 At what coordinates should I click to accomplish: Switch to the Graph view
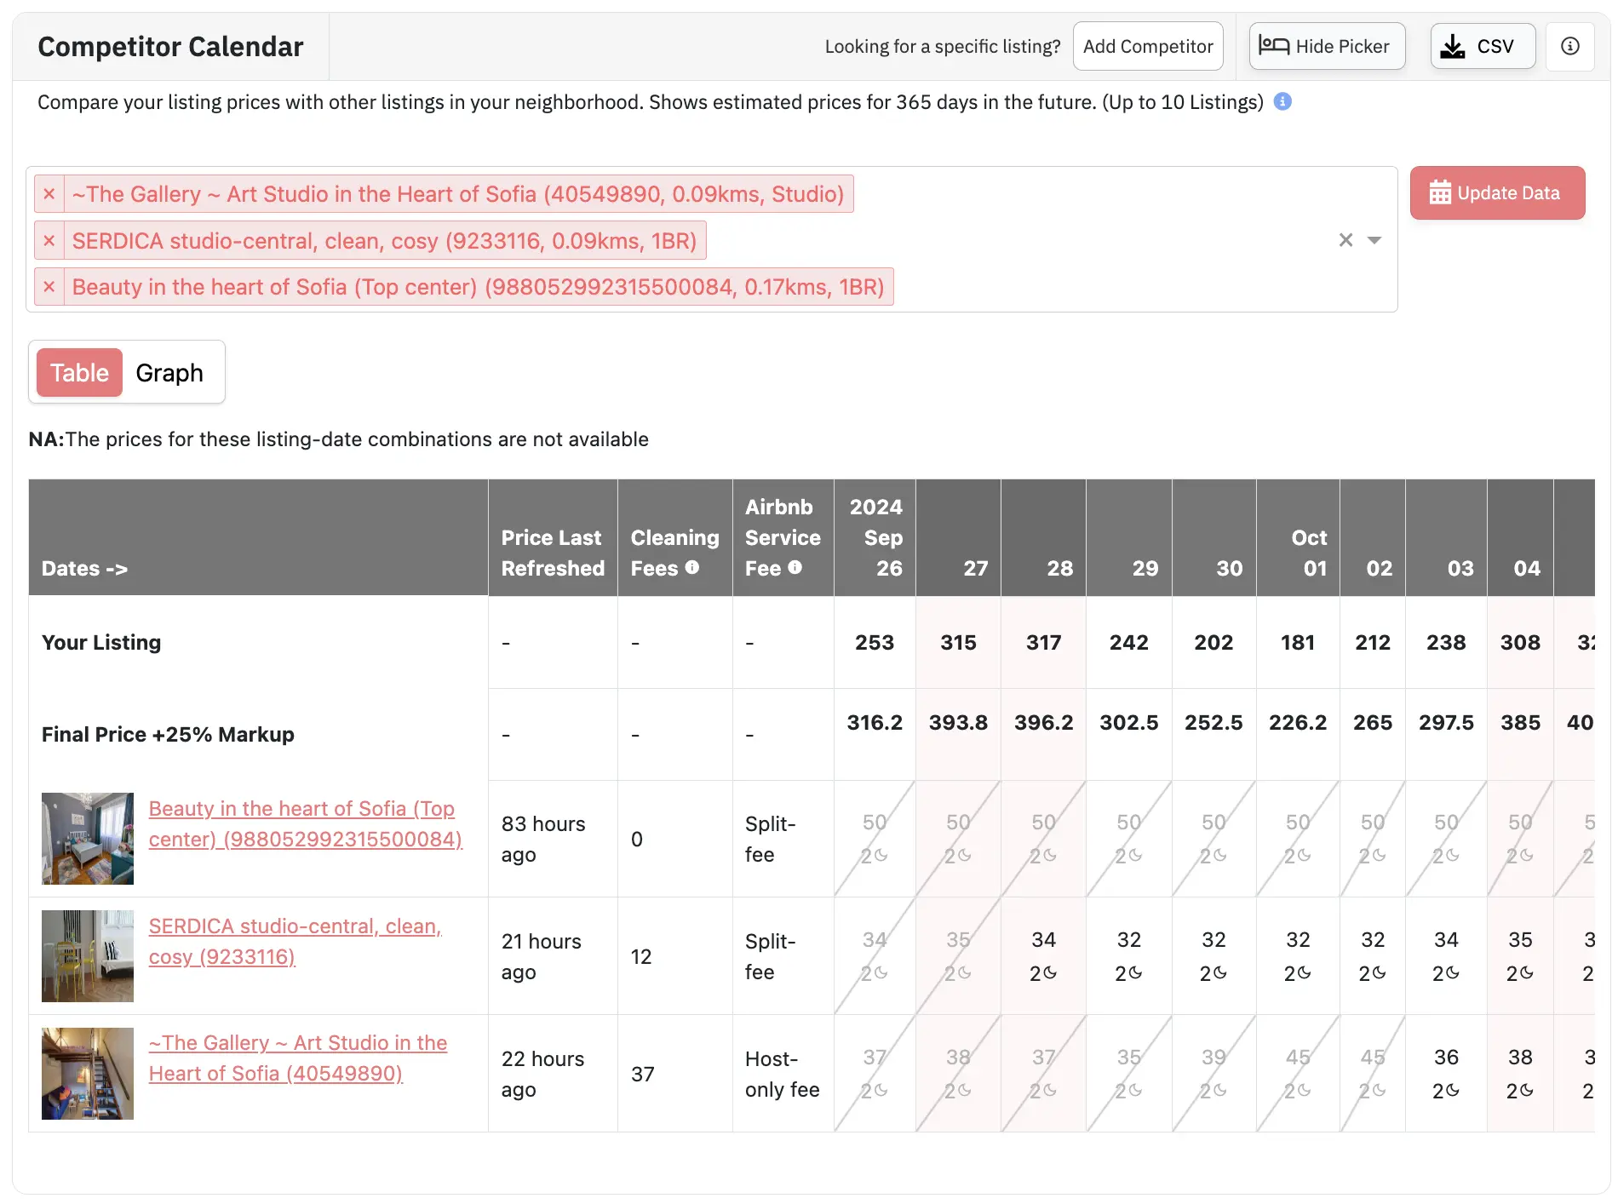point(169,373)
